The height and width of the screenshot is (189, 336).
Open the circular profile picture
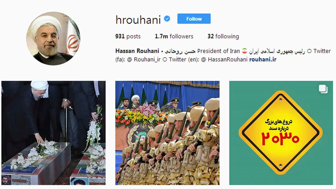tap(53, 38)
